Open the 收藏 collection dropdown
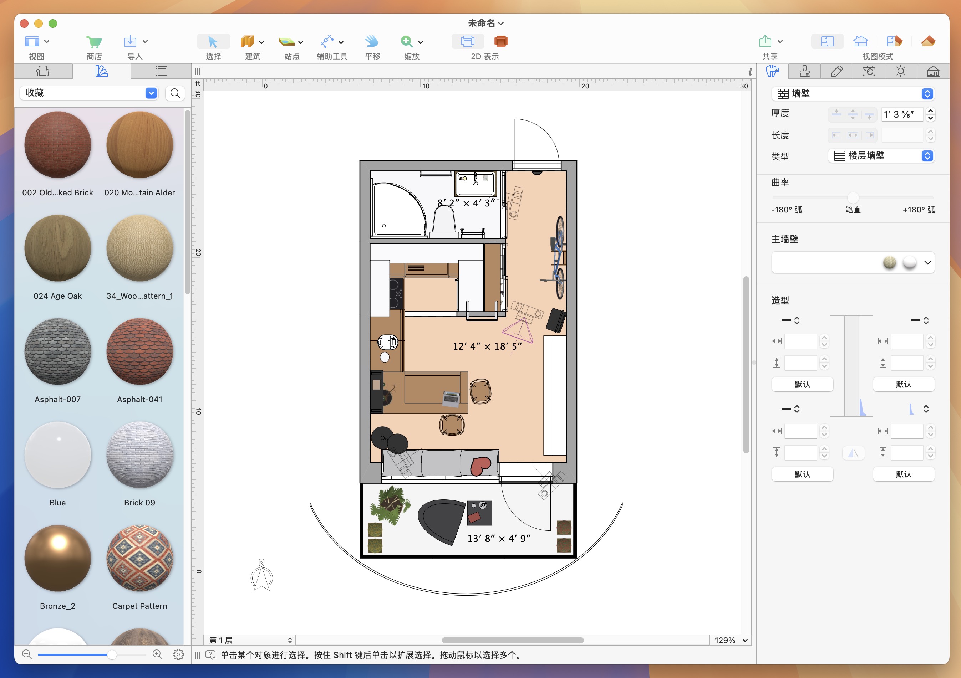Image resolution: width=961 pixels, height=678 pixels. click(x=151, y=93)
